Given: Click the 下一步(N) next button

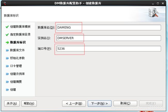Looking at the screenshot, I should coord(100,103).
